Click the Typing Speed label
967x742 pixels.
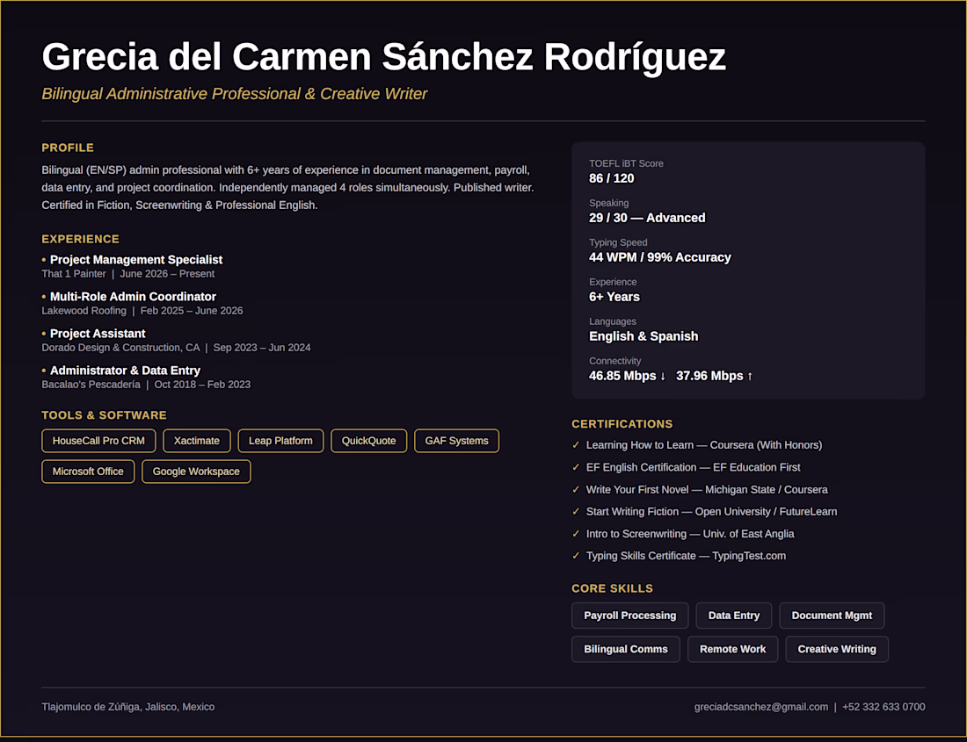[618, 242]
